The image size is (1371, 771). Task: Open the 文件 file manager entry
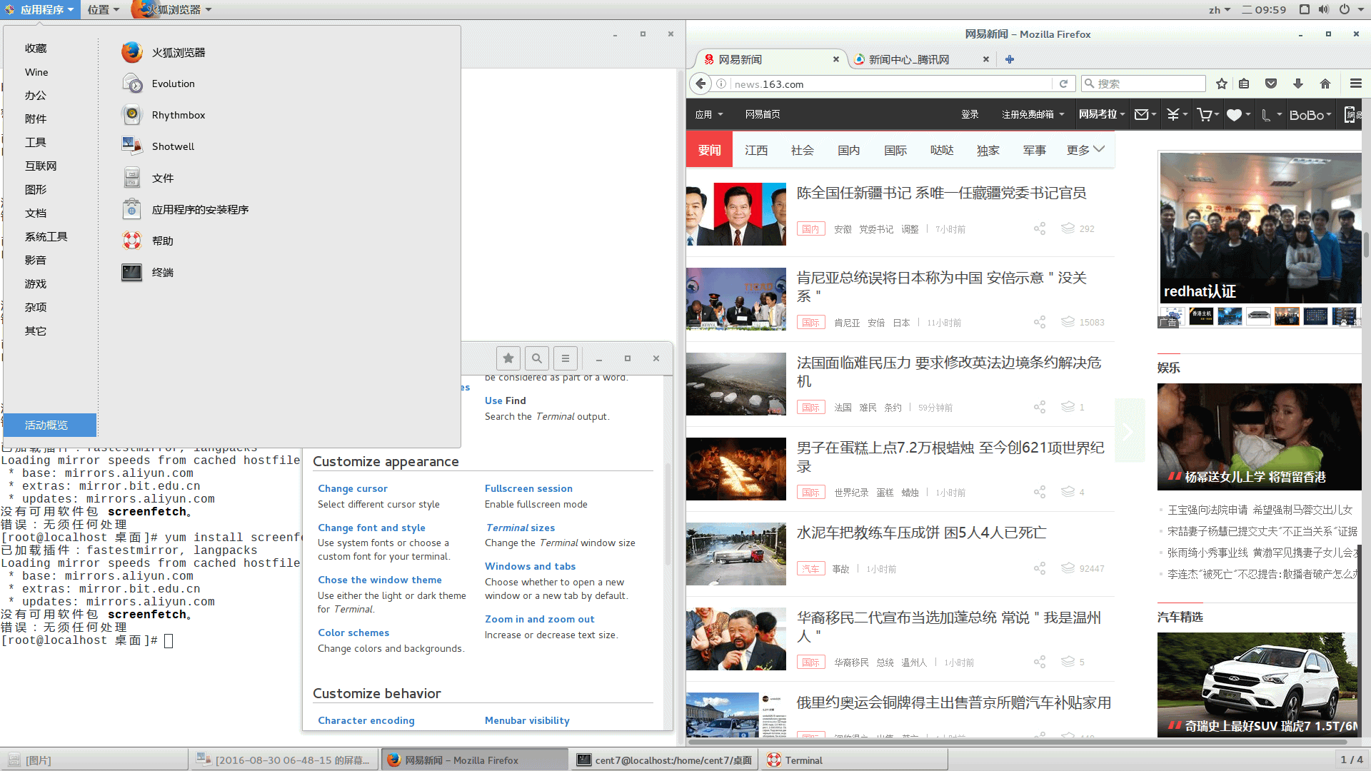pos(148,178)
